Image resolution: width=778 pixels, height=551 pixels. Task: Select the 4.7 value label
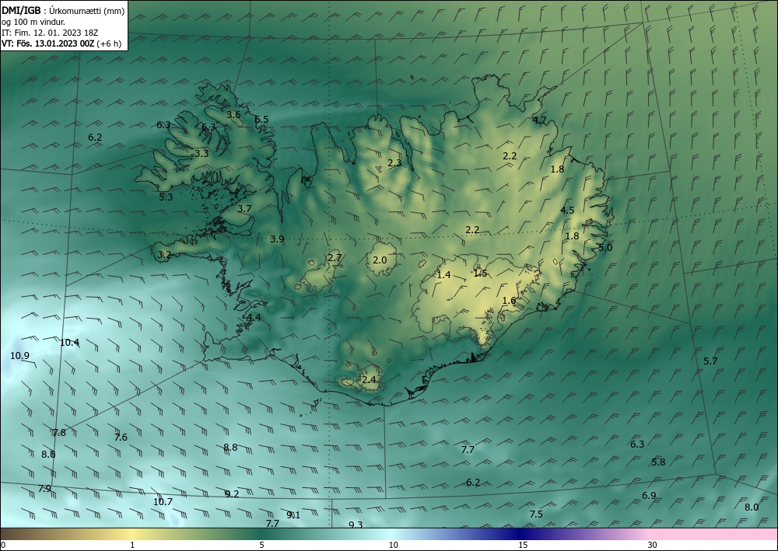tap(539, 120)
